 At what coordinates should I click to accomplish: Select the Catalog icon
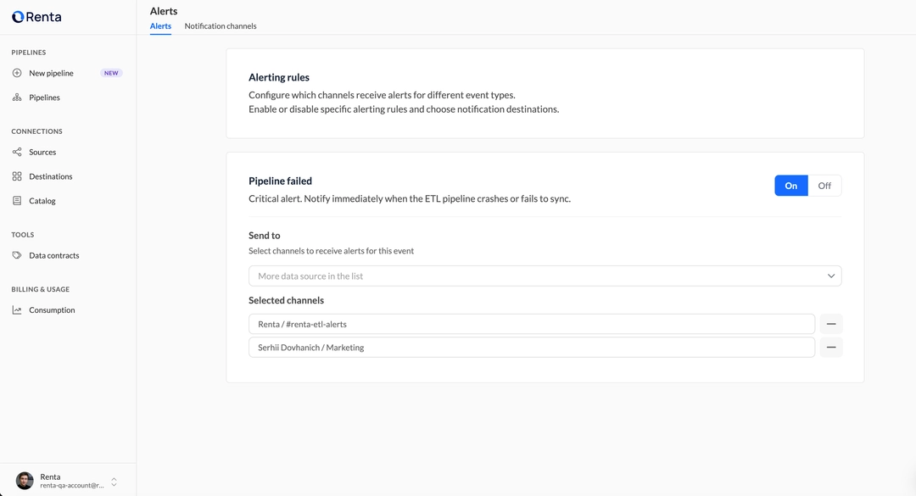(x=16, y=200)
